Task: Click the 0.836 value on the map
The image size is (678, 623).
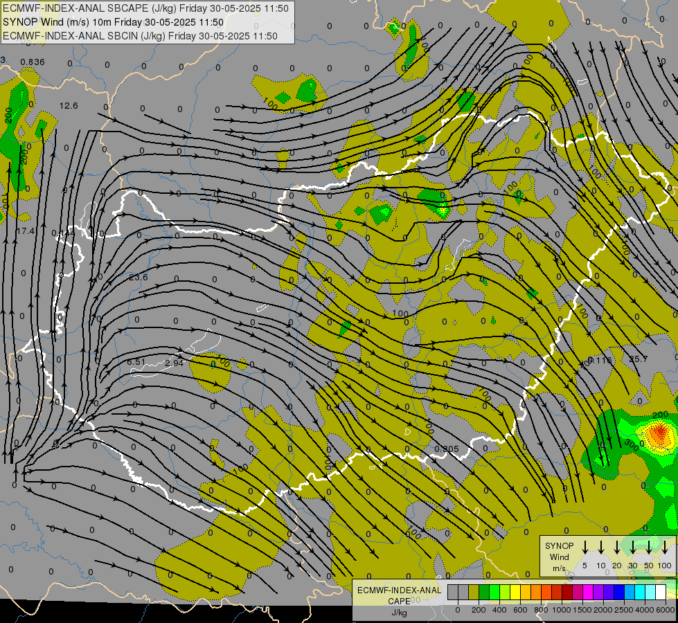Action: [x=33, y=62]
